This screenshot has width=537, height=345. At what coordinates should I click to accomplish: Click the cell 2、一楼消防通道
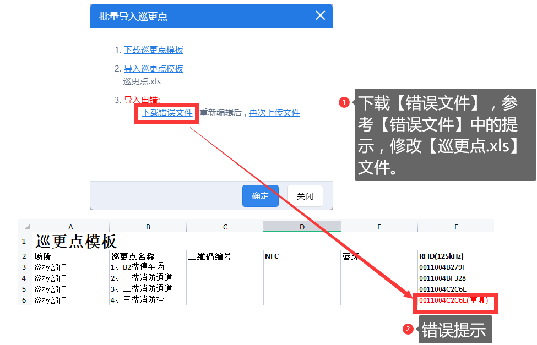(x=148, y=278)
